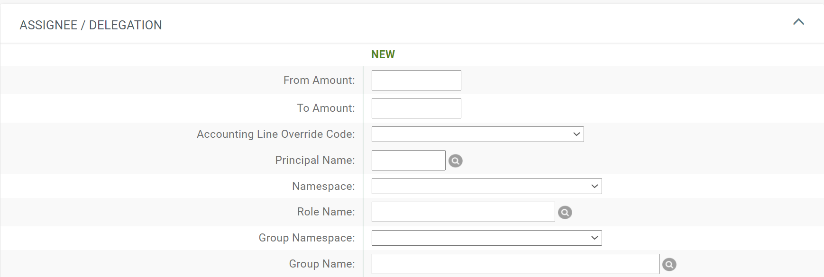Expand the Namespace dropdown list
Image resolution: width=824 pixels, height=277 pixels.
[486, 186]
